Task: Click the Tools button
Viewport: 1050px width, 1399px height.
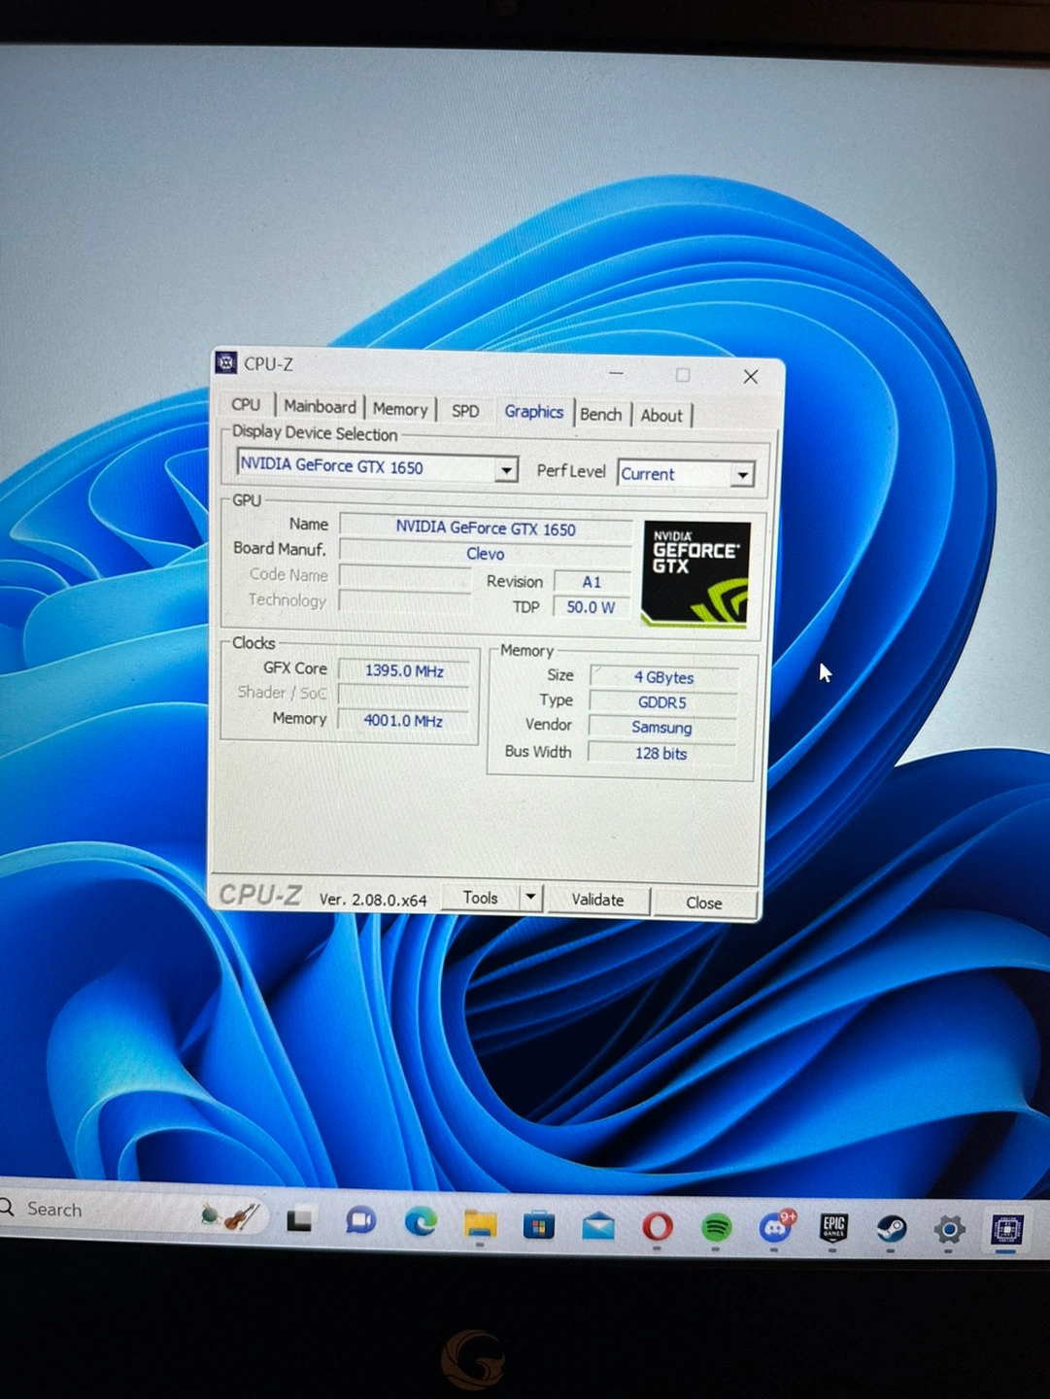Action: [x=480, y=898]
